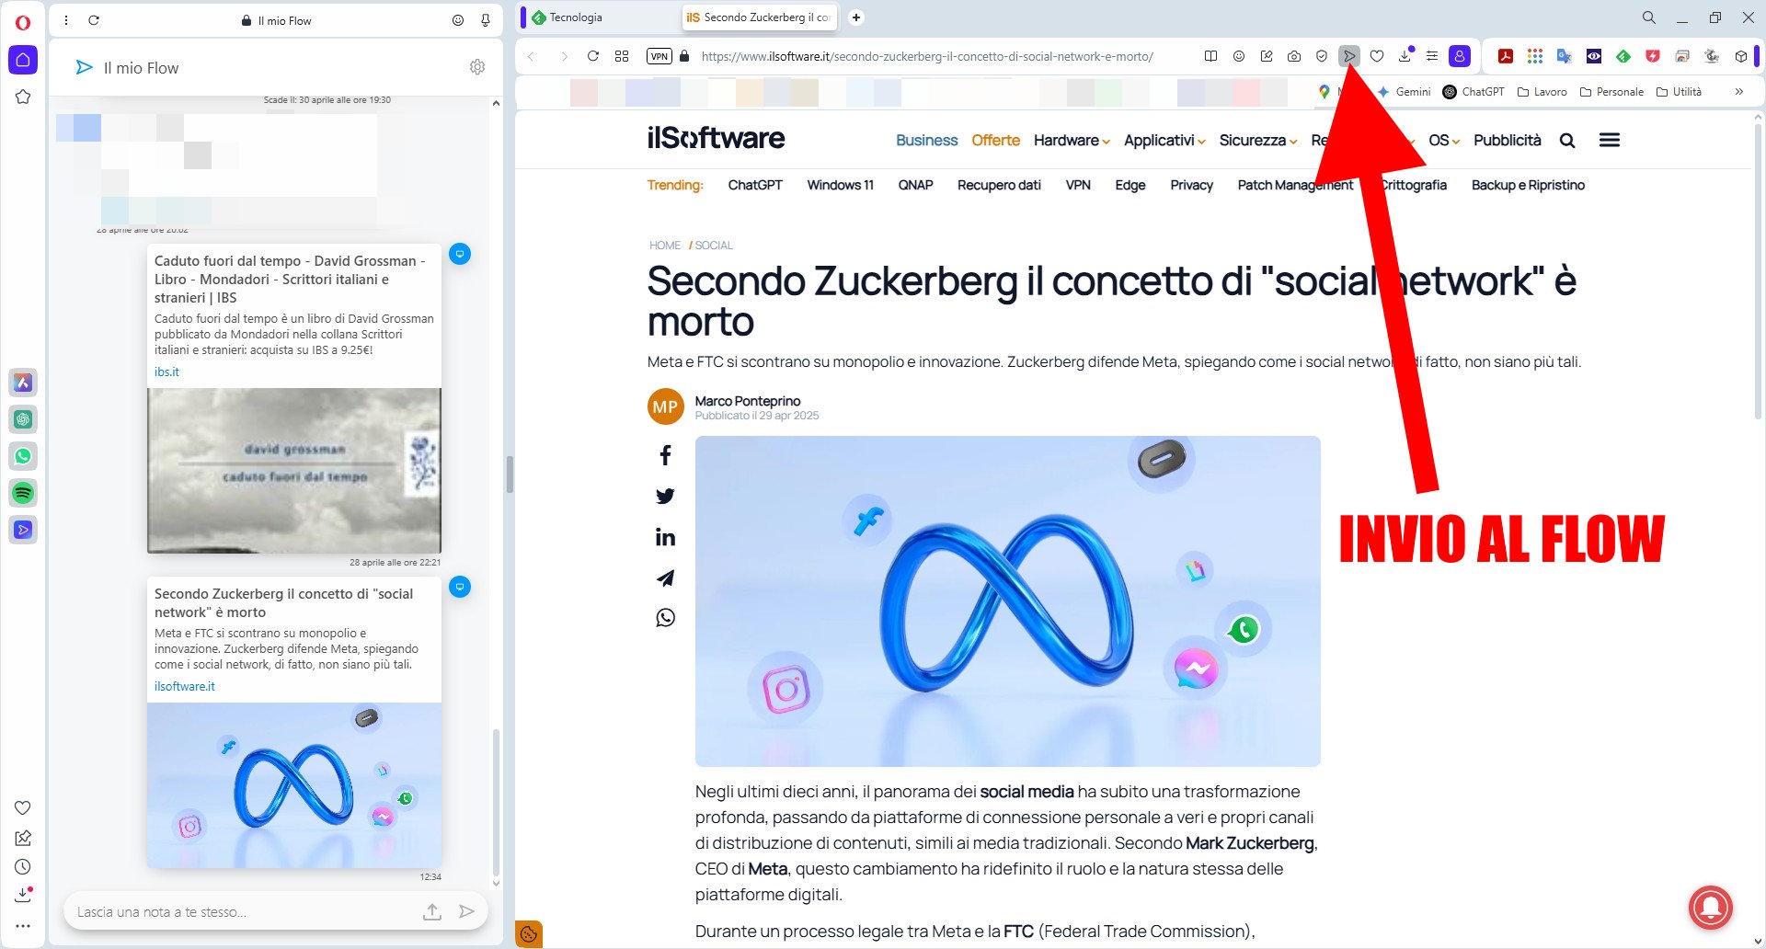Open the ChatGPT icon in the sidebar
Screen dimensions: 1766x949
click(23, 419)
